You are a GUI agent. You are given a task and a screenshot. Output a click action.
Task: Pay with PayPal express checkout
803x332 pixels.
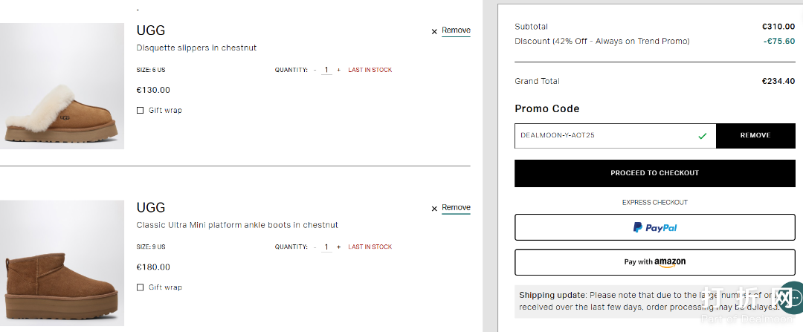pyautogui.click(x=654, y=227)
